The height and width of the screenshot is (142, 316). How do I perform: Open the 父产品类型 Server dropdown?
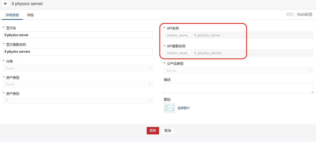pyautogui.click(x=238, y=70)
